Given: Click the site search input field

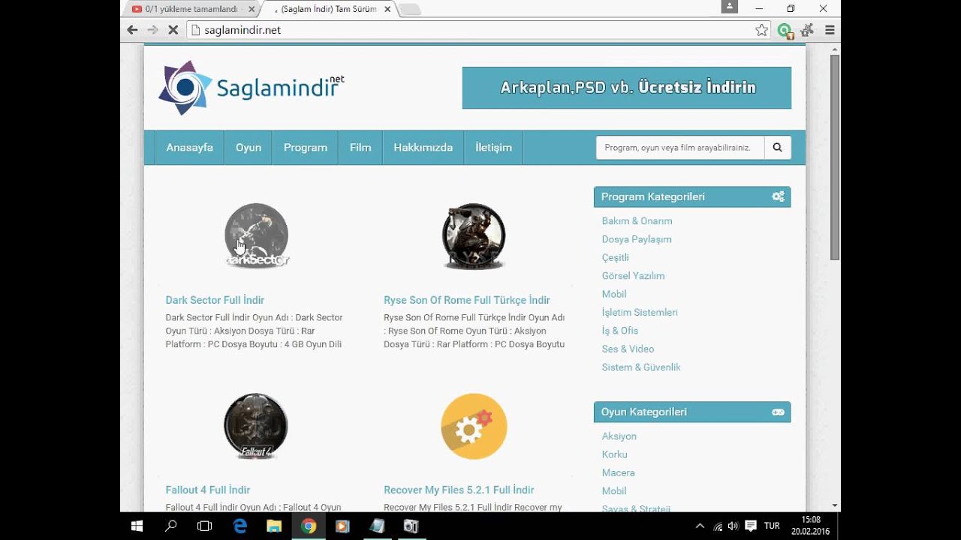Looking at the screenshot, I should pyautogui.click(x=680, y=148).
